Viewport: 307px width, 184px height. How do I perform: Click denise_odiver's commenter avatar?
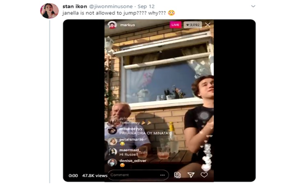point(112,163)
